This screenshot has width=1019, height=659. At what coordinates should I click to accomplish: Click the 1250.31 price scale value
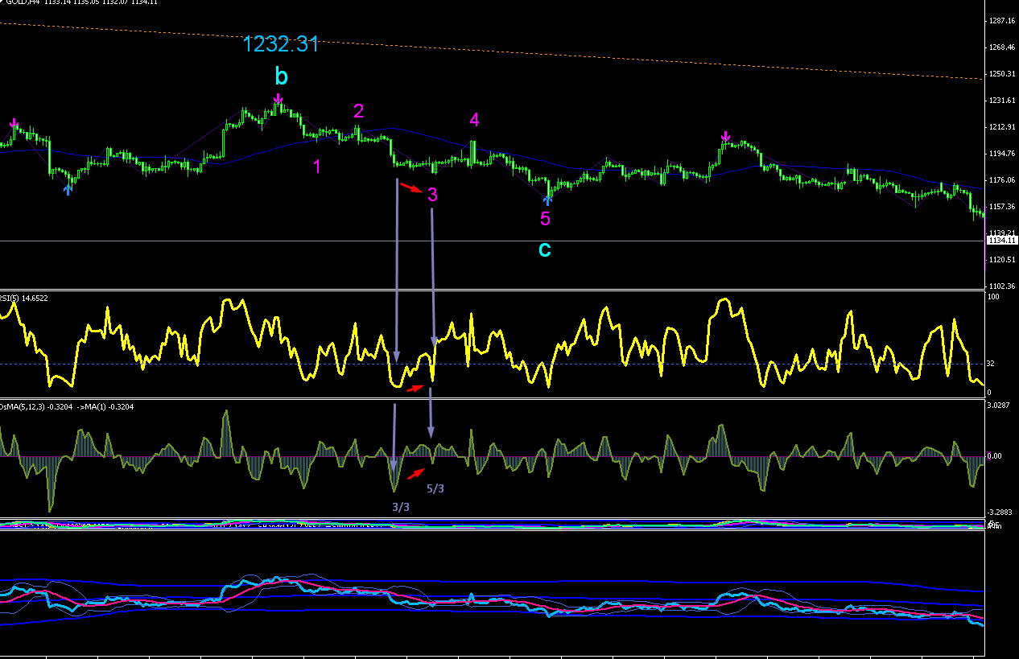tap(1002, 73)
